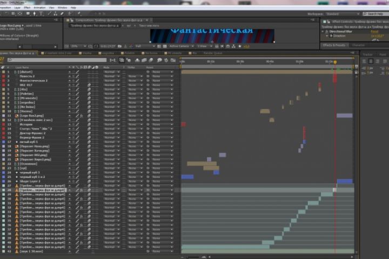Click the Search Help field
Image resolution: width=389 pixels, height=259 pixels.
(375, 14)
